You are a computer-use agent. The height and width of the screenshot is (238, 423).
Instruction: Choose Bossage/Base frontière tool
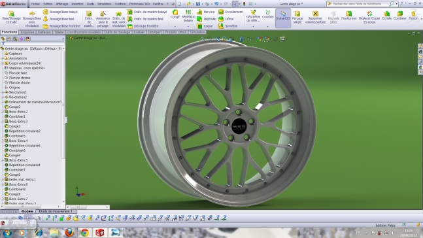pos(61,26)
